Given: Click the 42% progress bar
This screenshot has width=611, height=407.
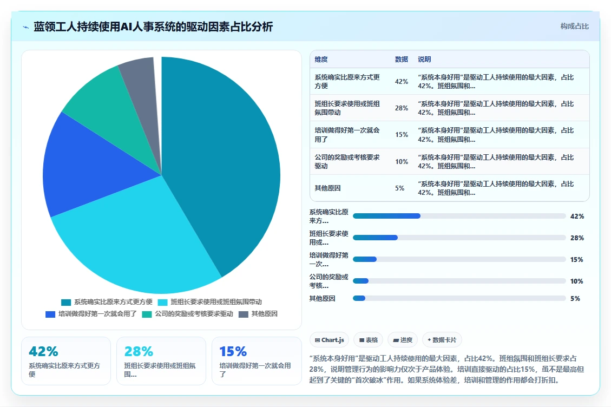Looking at the screenshot, I should [459, 216].
